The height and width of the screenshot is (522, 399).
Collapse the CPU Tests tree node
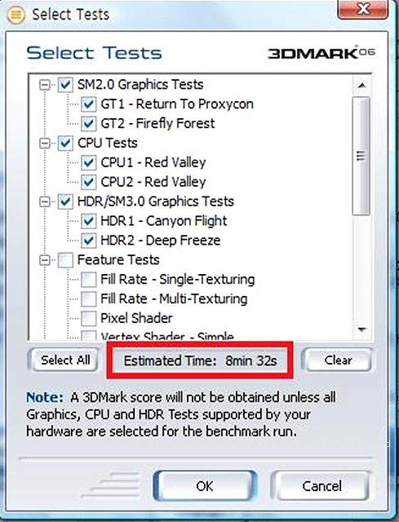(x=45, y=144)
